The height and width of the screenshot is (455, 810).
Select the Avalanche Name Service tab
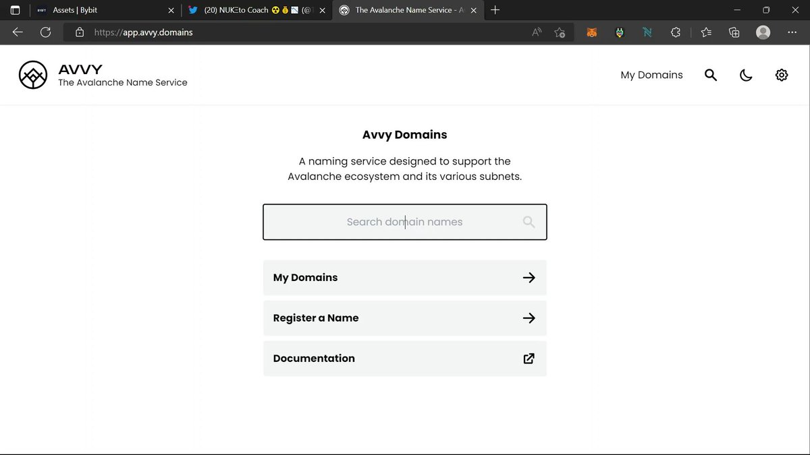tap(408, 10)
